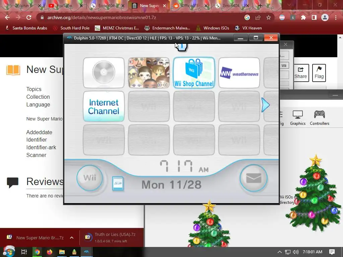
Task: Open the Wii Message Board envelope
Action: click(254, 178)
